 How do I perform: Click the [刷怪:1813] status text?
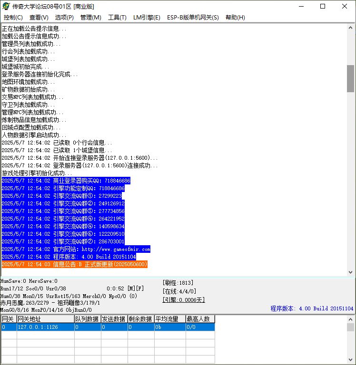[x=178, y=283]
